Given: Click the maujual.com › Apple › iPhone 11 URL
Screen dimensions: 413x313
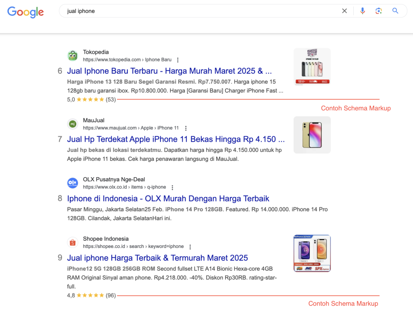Looking at the screenshot, I should 131,128.
